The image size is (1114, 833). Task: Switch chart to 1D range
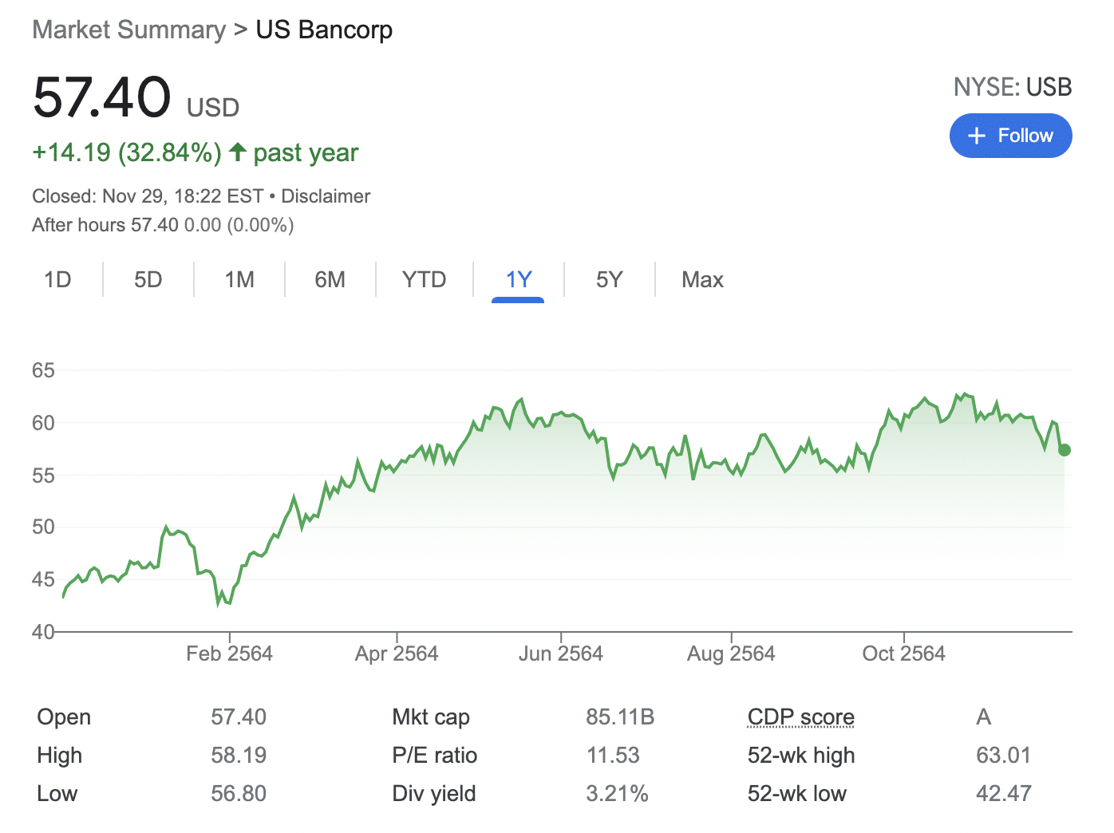coord(57,279)
